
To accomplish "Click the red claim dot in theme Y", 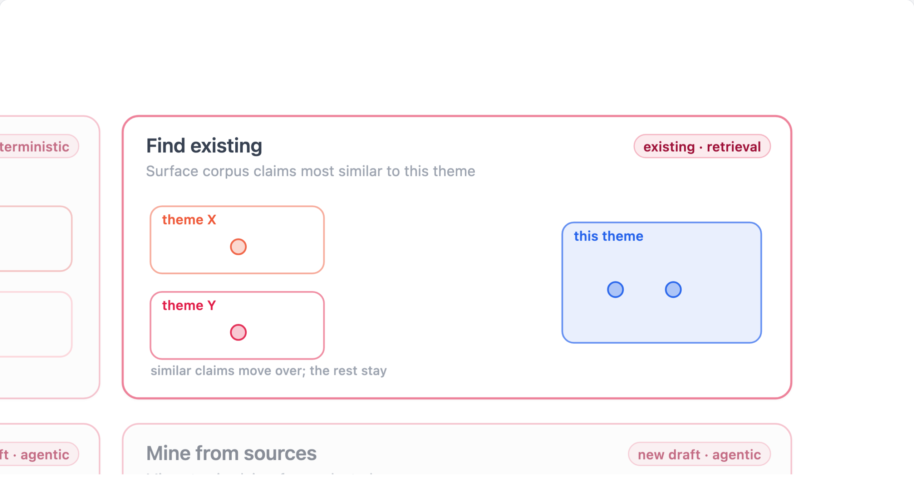I will [238, 332].
